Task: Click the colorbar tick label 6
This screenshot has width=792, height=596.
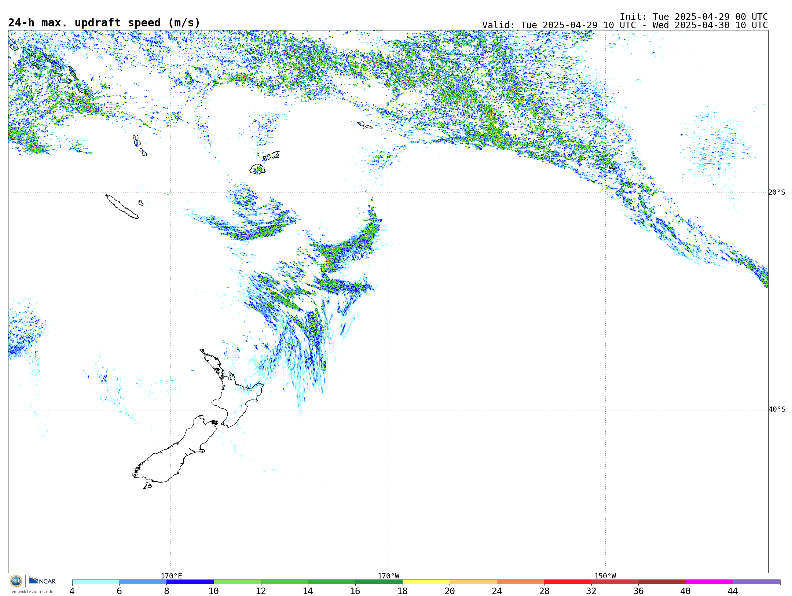Action: pos(119,591)
